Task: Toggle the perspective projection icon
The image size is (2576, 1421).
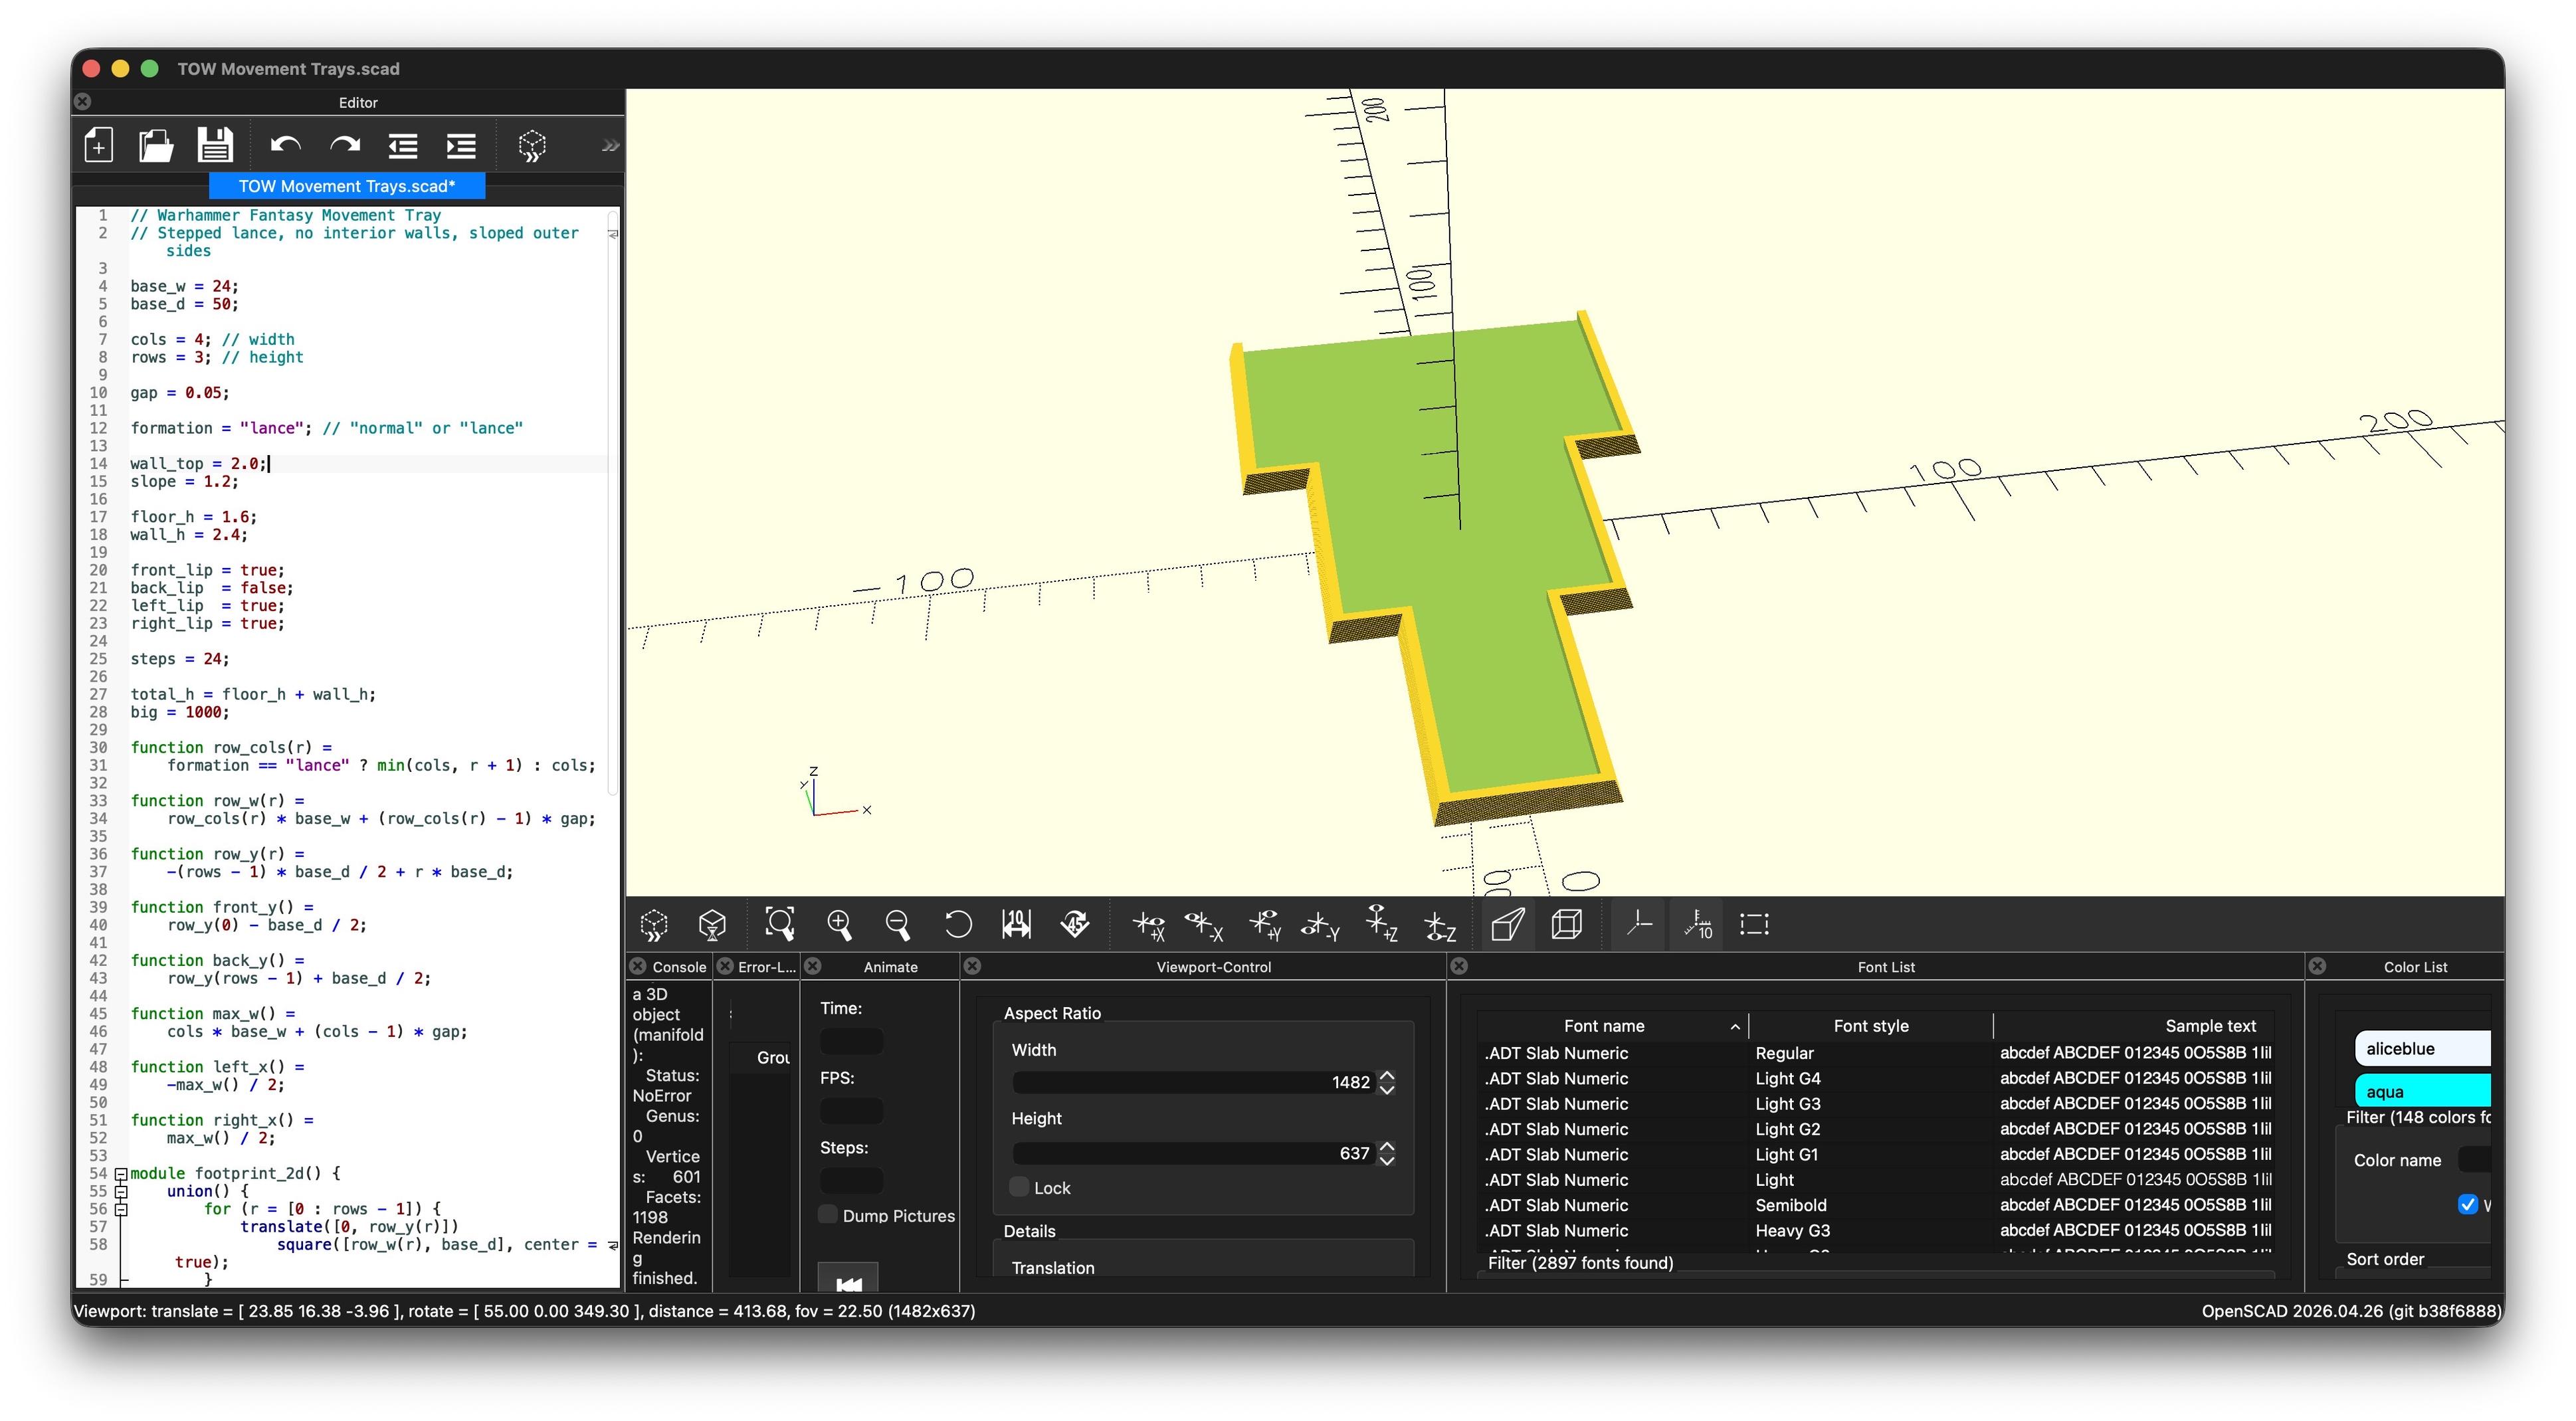Action: coord(1508,925)
